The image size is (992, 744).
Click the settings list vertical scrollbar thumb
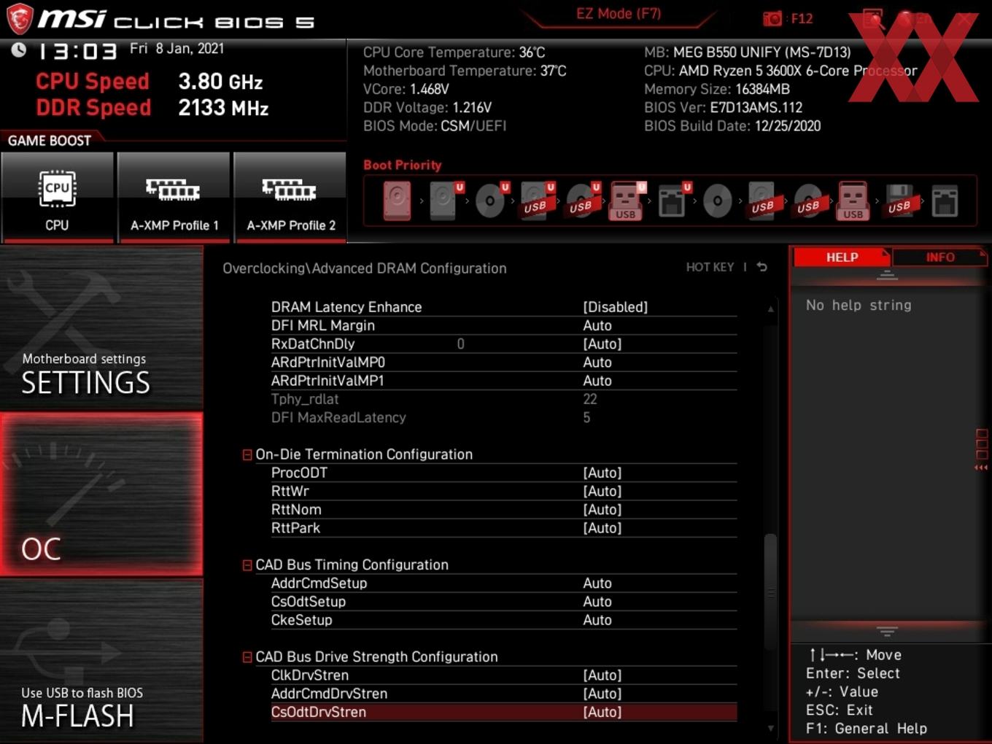click(770, 592)
